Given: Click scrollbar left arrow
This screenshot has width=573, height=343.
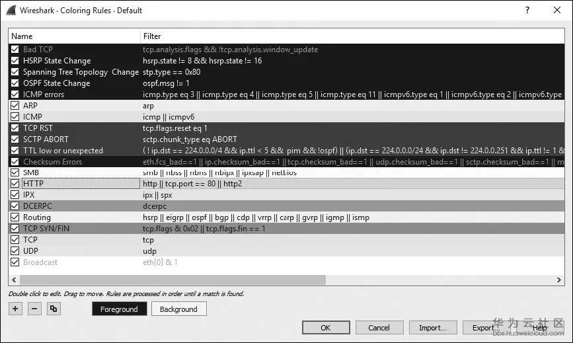Looking at the screenshot, I should click(14, 280).
